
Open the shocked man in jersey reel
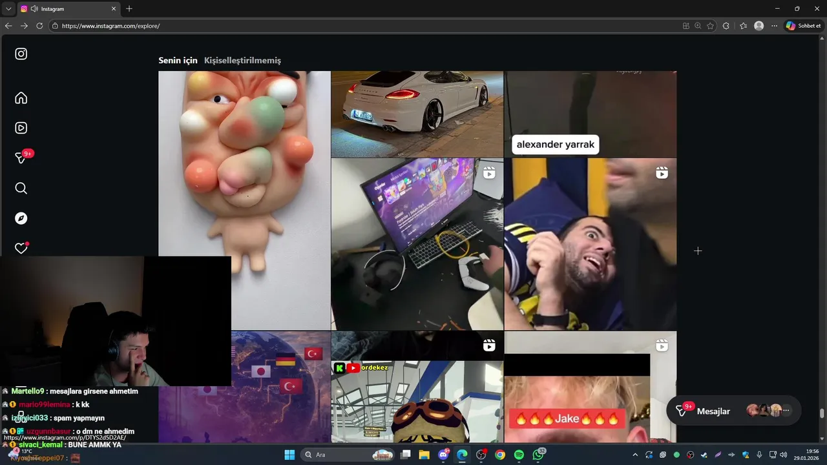pos(591,244)
